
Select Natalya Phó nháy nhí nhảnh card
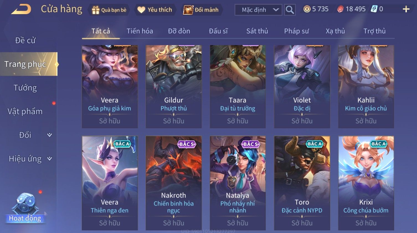pos(238,183)
